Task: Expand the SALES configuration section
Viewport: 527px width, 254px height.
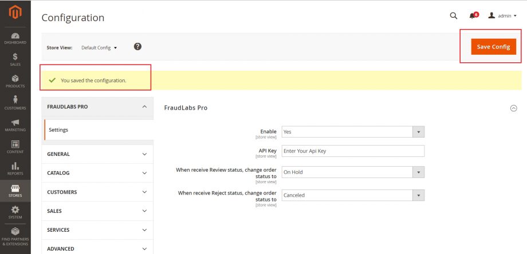Action: [x=97, y=211]
